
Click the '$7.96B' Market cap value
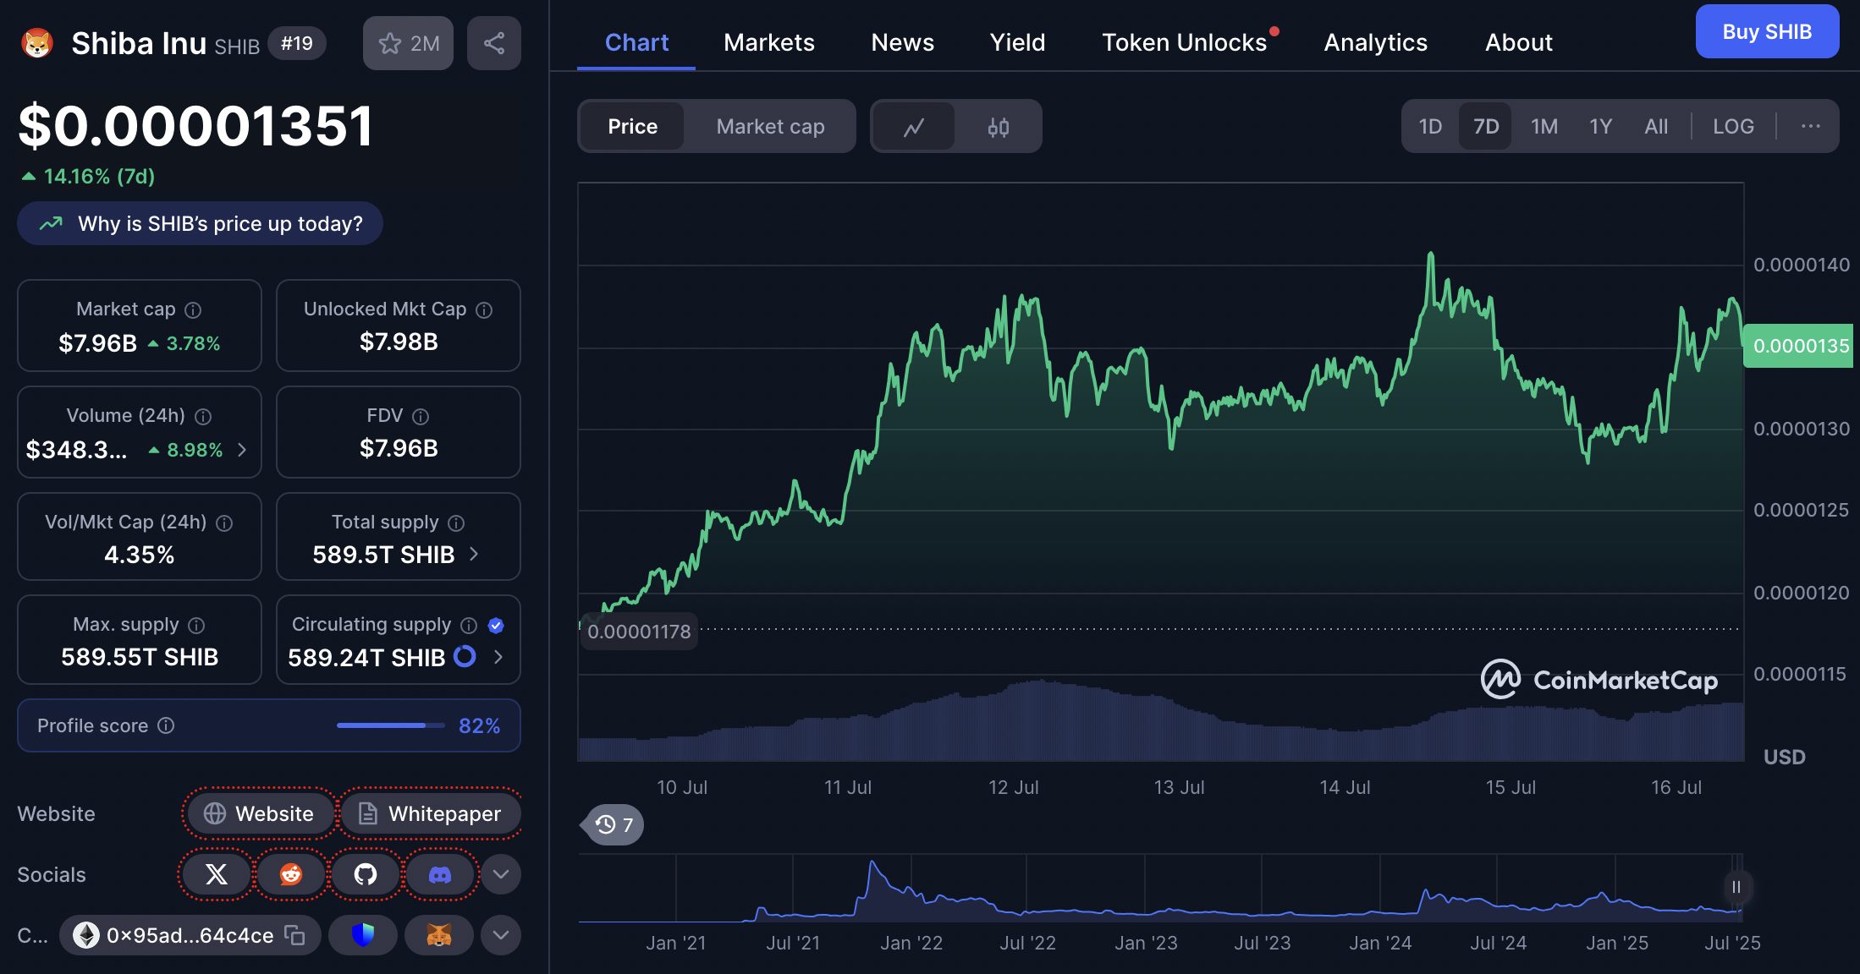pyautogui.click(x=97, y=343)
